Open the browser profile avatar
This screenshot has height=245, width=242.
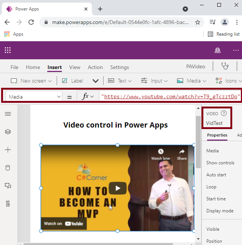[x=225, y=22]
